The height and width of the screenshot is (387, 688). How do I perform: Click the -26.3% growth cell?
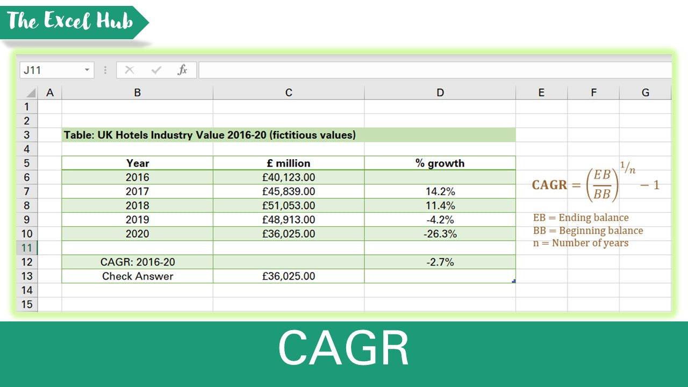440,234
